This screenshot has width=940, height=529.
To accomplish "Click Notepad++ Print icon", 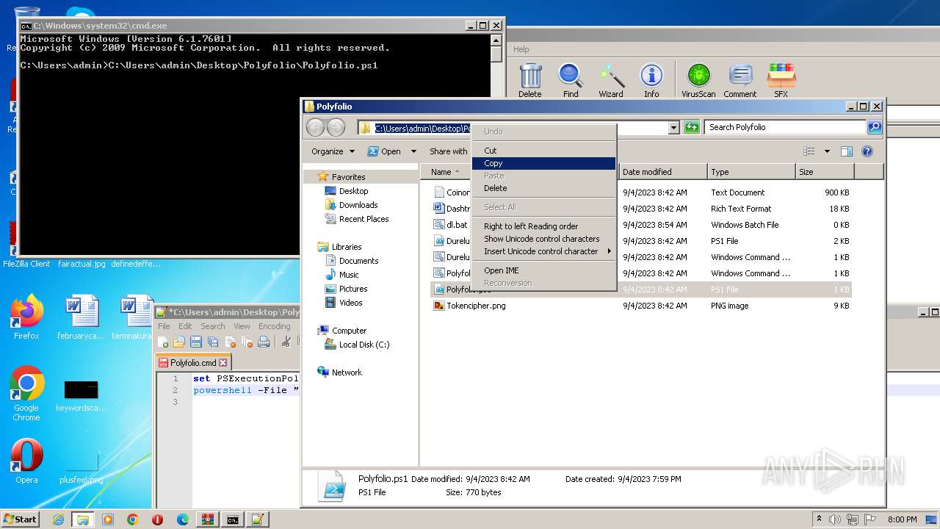I will click(264, 342).
